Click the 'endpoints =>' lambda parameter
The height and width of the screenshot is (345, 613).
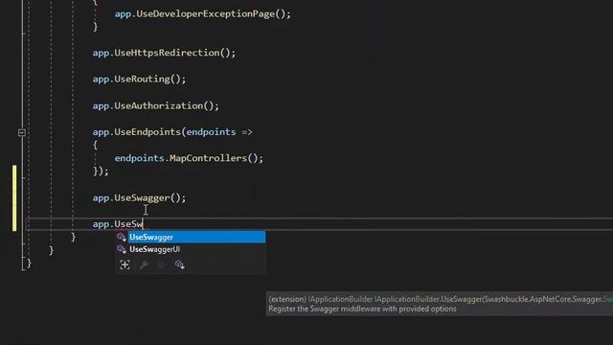coord(219,132)
